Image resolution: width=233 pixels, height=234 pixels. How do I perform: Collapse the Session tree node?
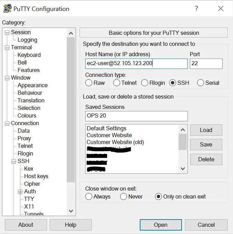pos(7,32)
